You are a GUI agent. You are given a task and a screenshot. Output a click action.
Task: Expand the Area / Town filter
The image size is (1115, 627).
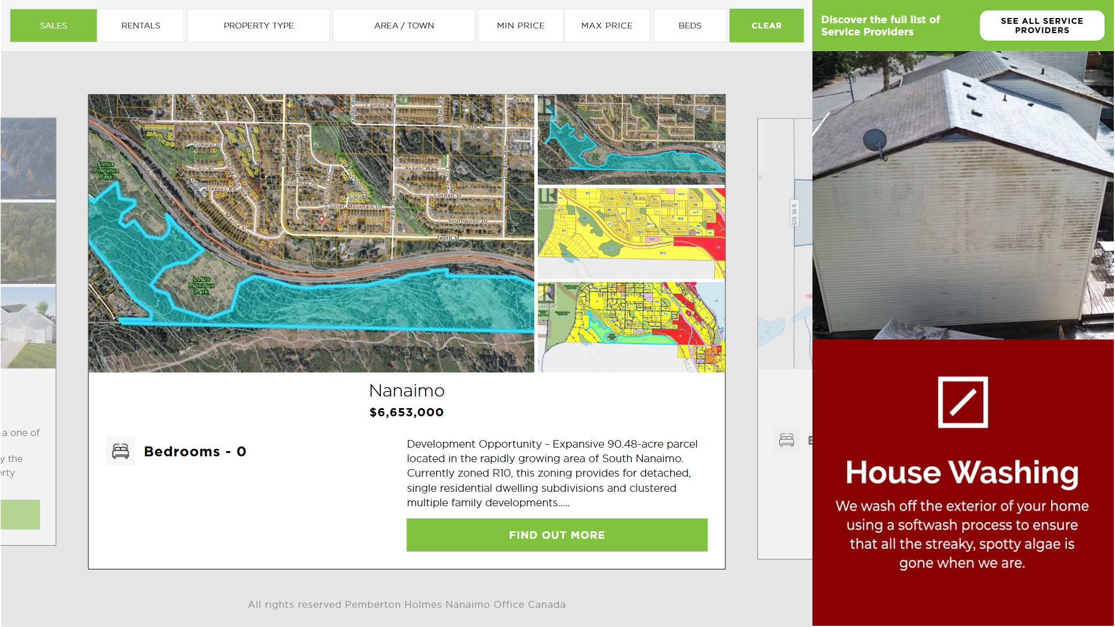pos(404,26)
